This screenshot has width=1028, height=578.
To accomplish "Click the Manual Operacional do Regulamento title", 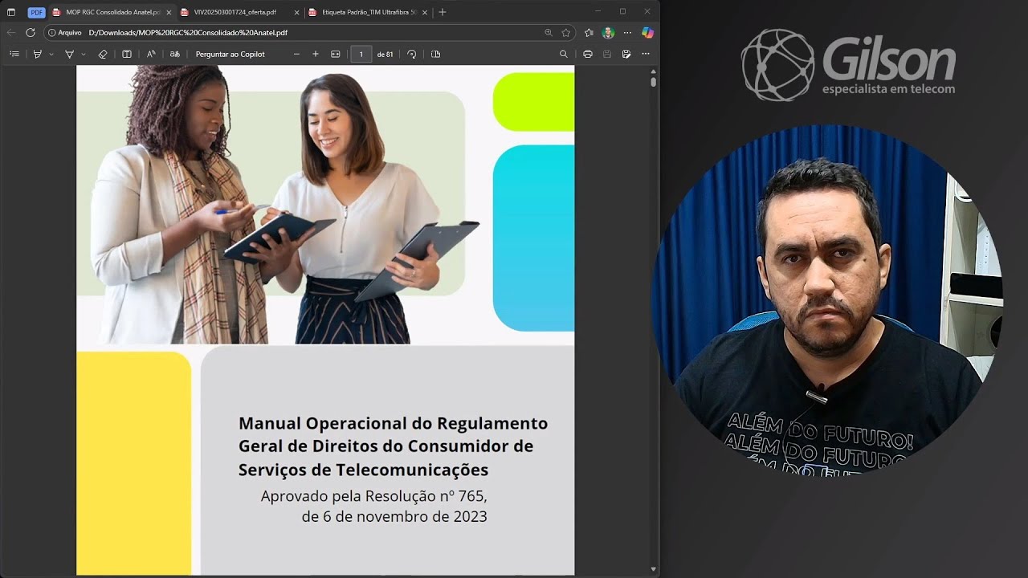I will coord(393,446).
